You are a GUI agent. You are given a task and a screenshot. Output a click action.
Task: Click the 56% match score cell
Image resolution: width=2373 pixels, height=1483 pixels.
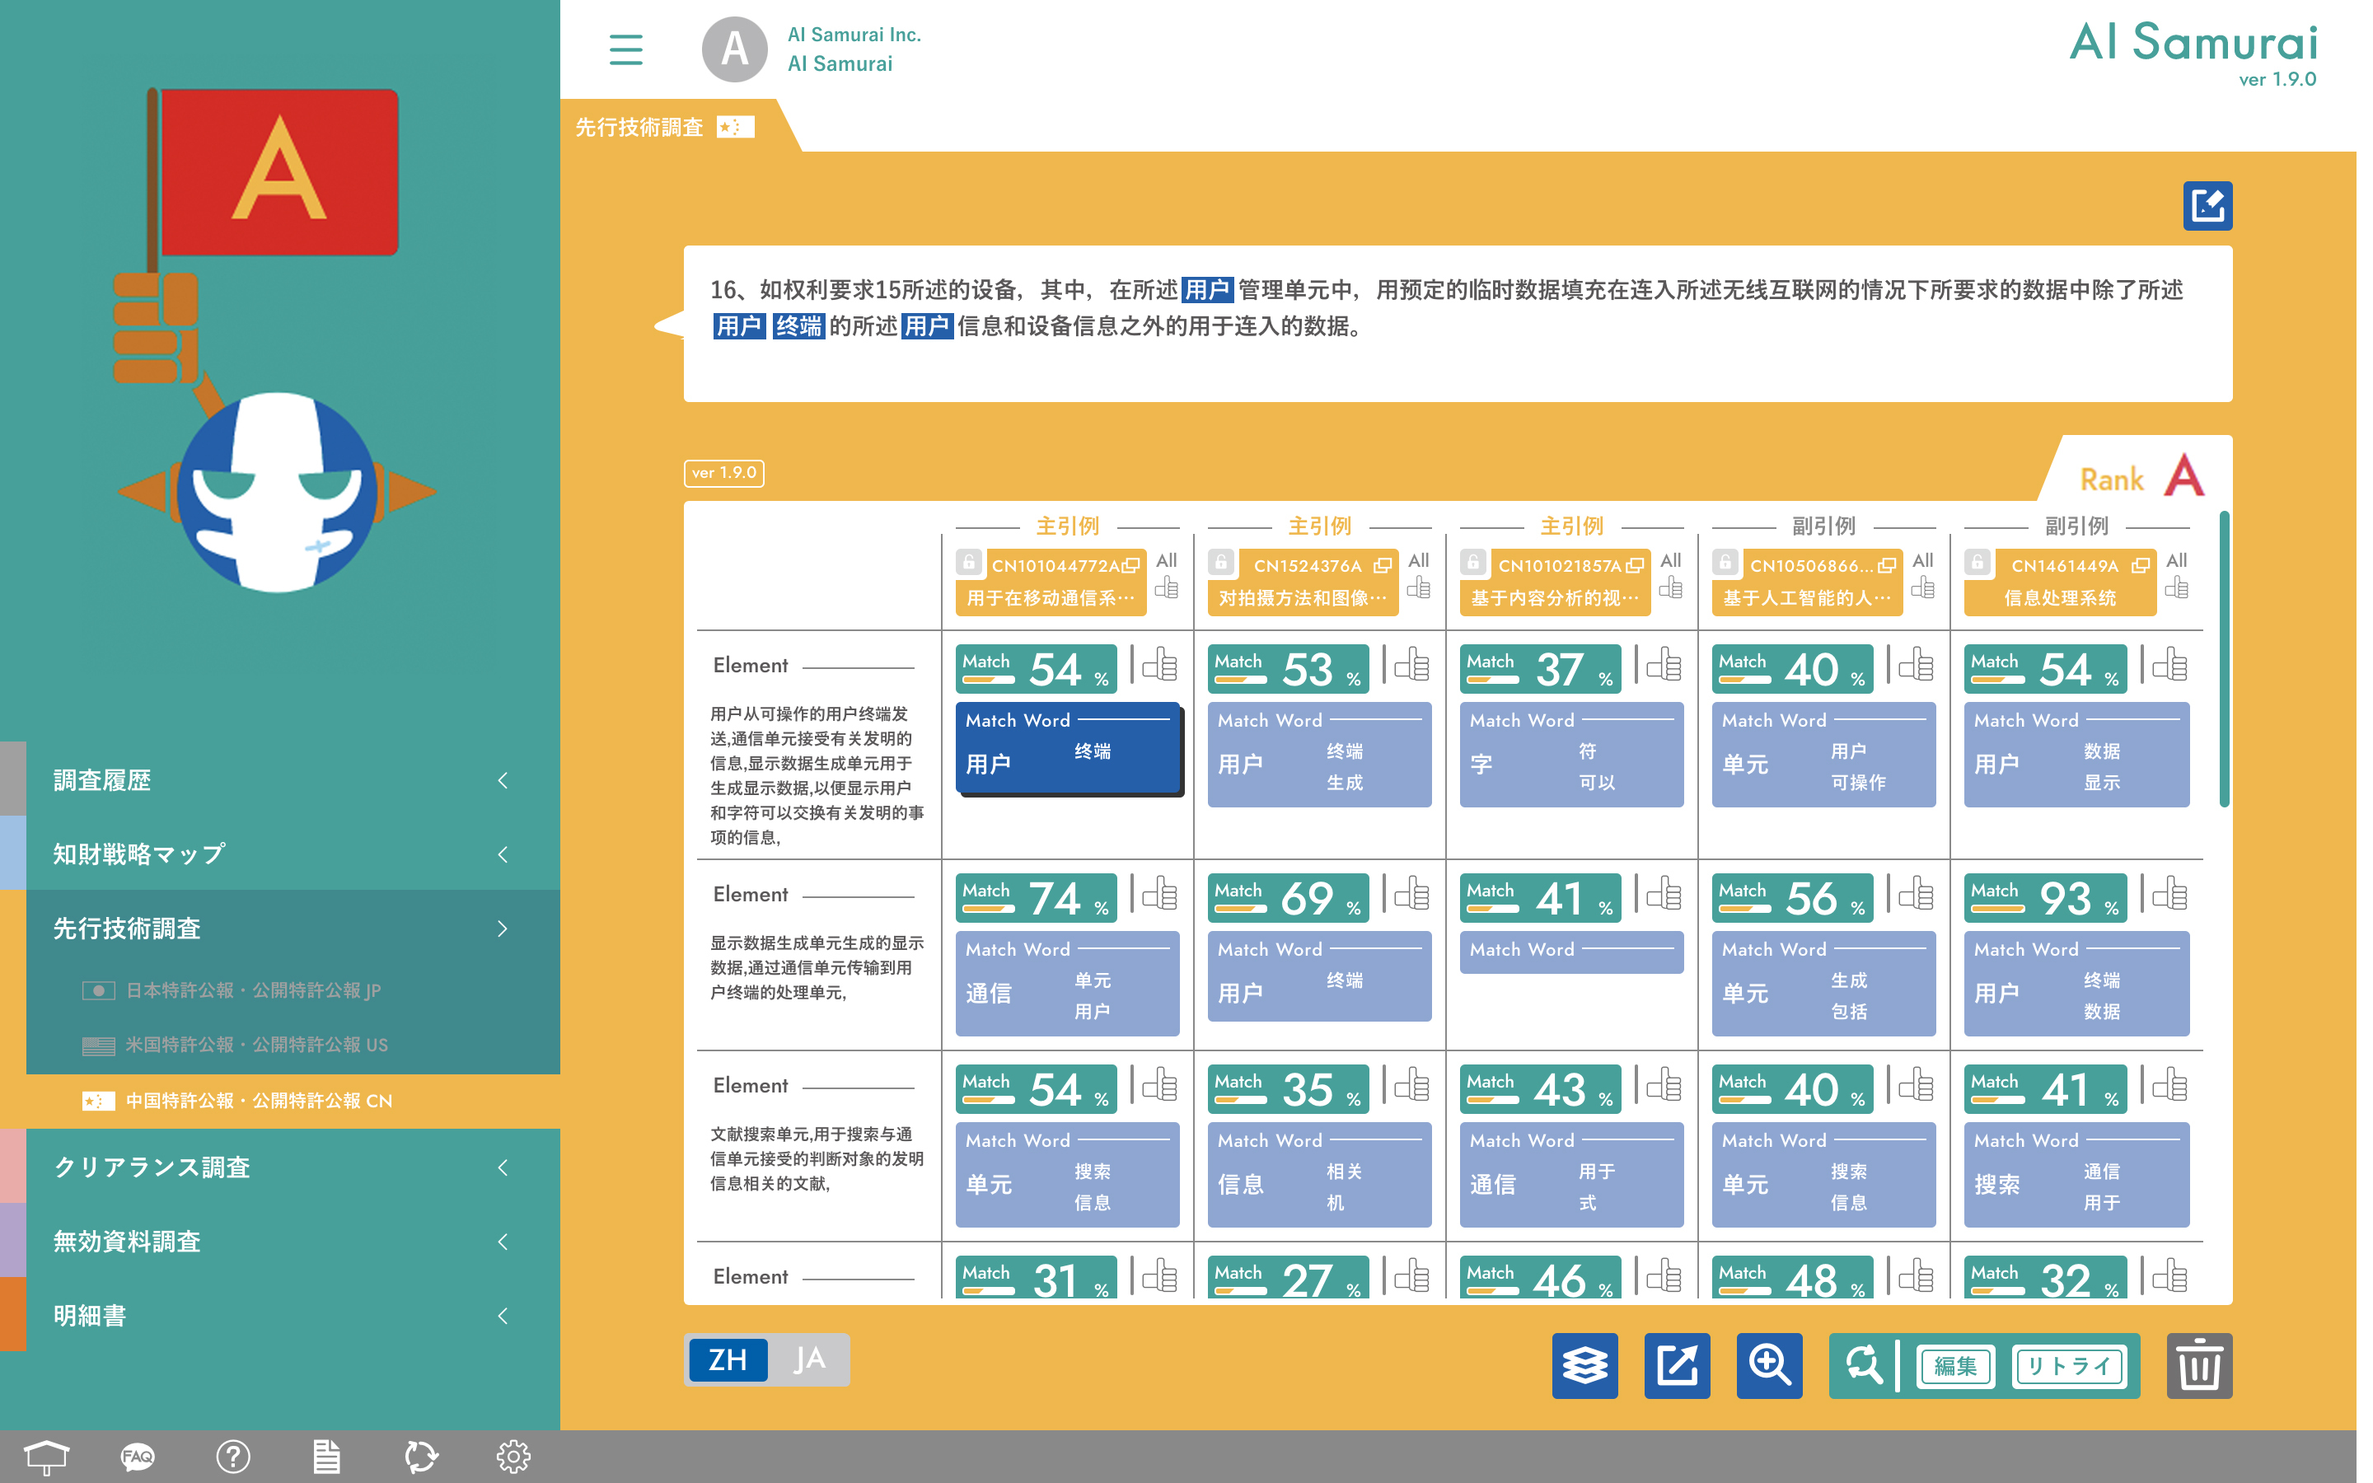(1792, 897)
